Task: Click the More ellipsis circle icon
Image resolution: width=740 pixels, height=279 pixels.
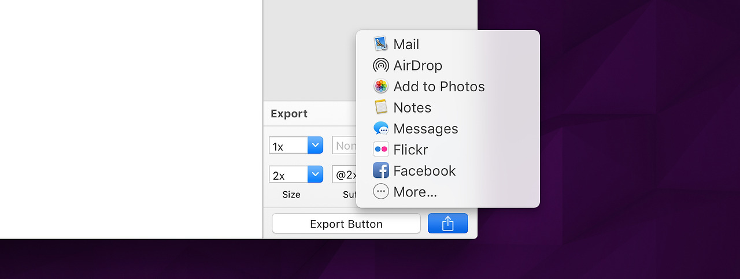Action: coord(380,192)
